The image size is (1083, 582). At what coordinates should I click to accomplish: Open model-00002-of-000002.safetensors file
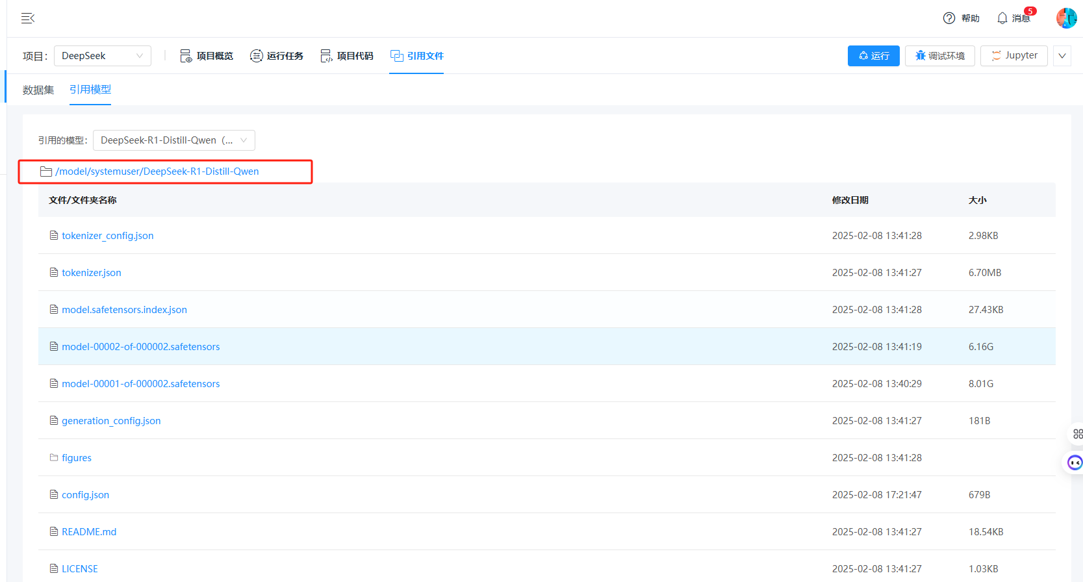tap(141, 347)
